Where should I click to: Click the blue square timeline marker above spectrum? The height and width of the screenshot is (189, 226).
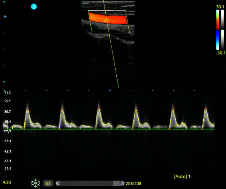tap(110, 90)
